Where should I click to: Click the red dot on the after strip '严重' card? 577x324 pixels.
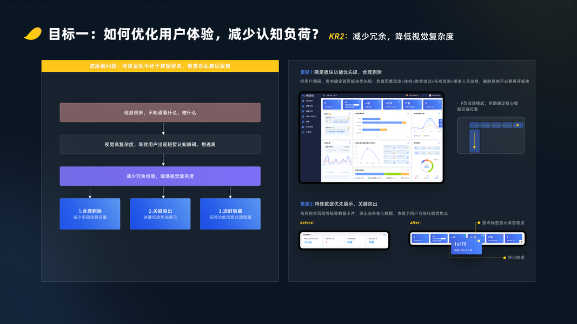coord(502,235)
